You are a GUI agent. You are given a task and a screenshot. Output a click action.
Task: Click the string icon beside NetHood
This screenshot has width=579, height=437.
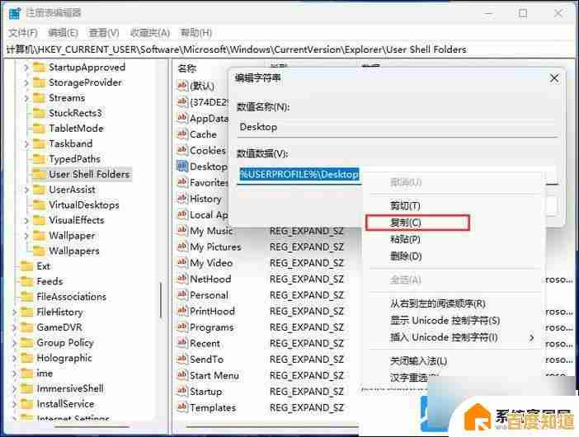coord(182,279)
